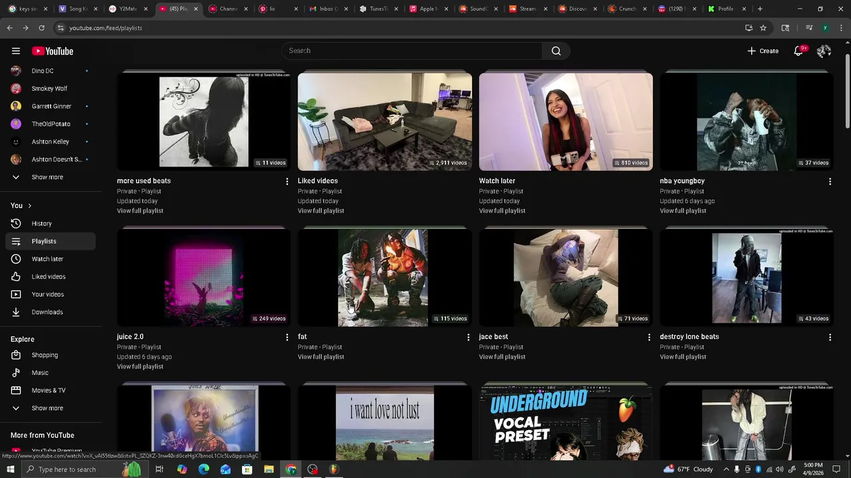Open Smokey Wolf channel subscription
Viewport: 851px width, 478px height.
coord(51,88)
